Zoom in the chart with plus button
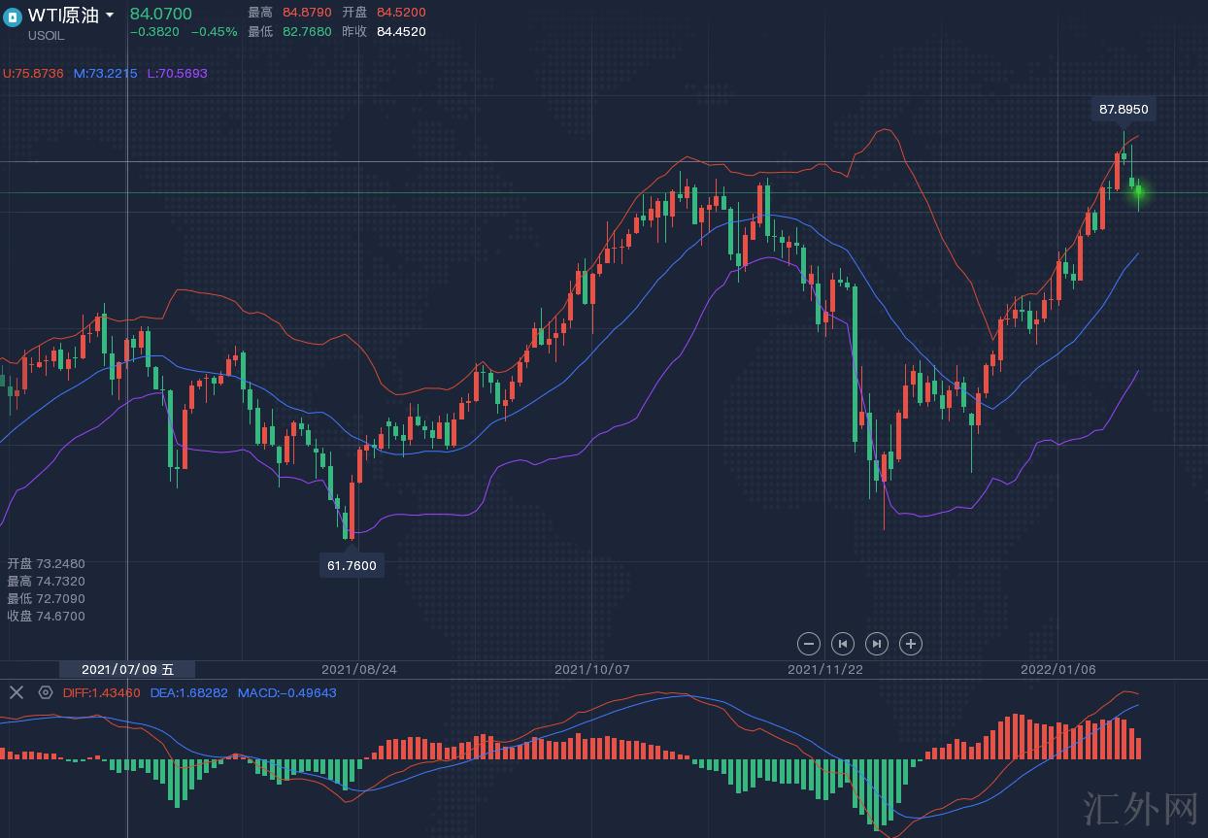1208x838 pixels. (910, 644)
